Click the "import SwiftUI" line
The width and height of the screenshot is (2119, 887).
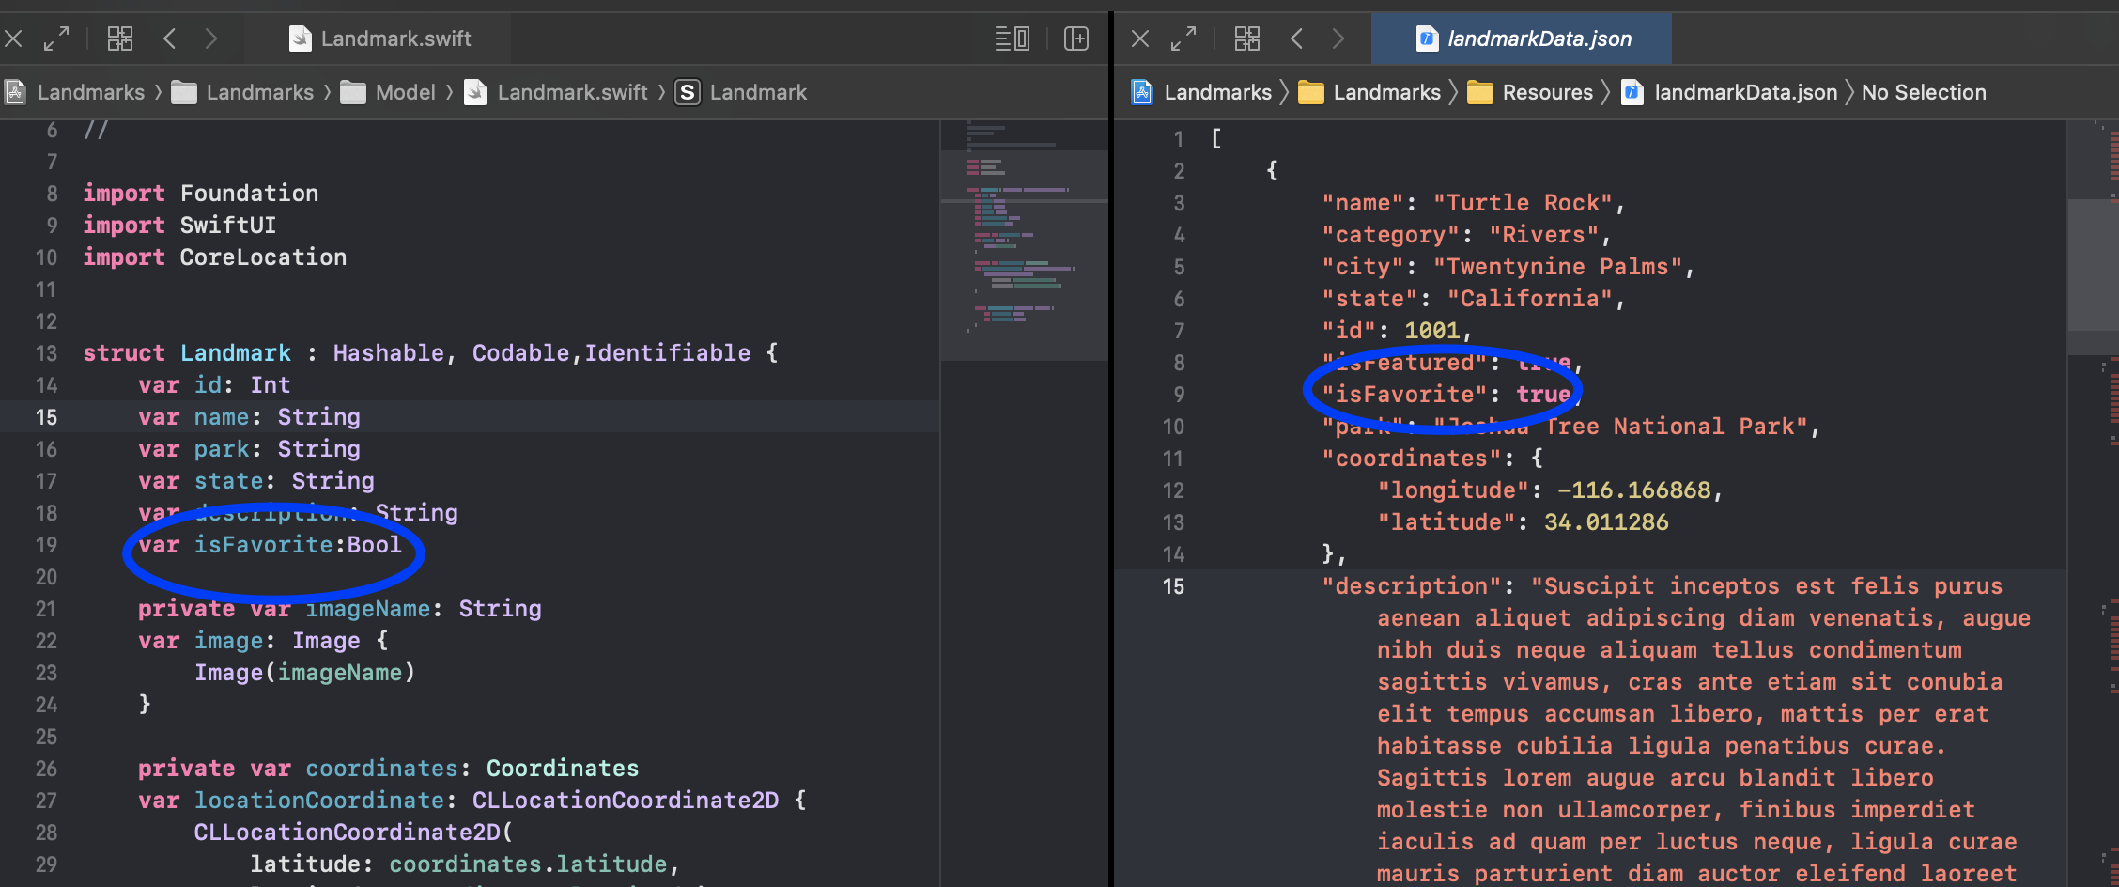tap(179, 226)
